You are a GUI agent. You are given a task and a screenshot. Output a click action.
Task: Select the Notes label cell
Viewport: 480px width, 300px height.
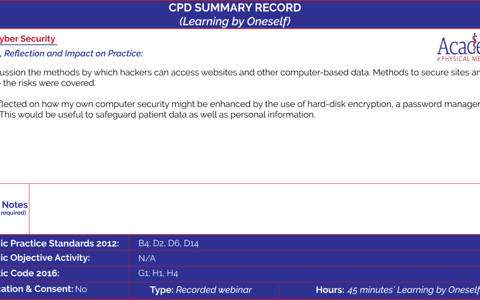pyautogui.click(x=14, y=209)
